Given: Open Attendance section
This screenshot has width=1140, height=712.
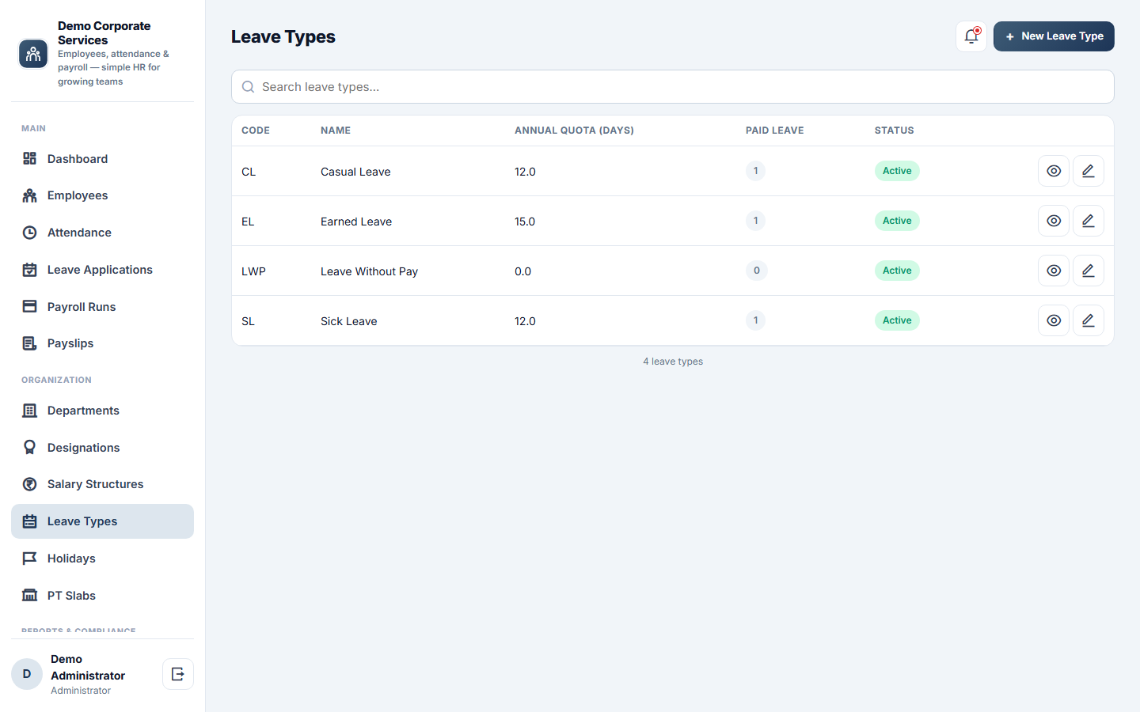Looking at the screenshot, I should point(102,233).
